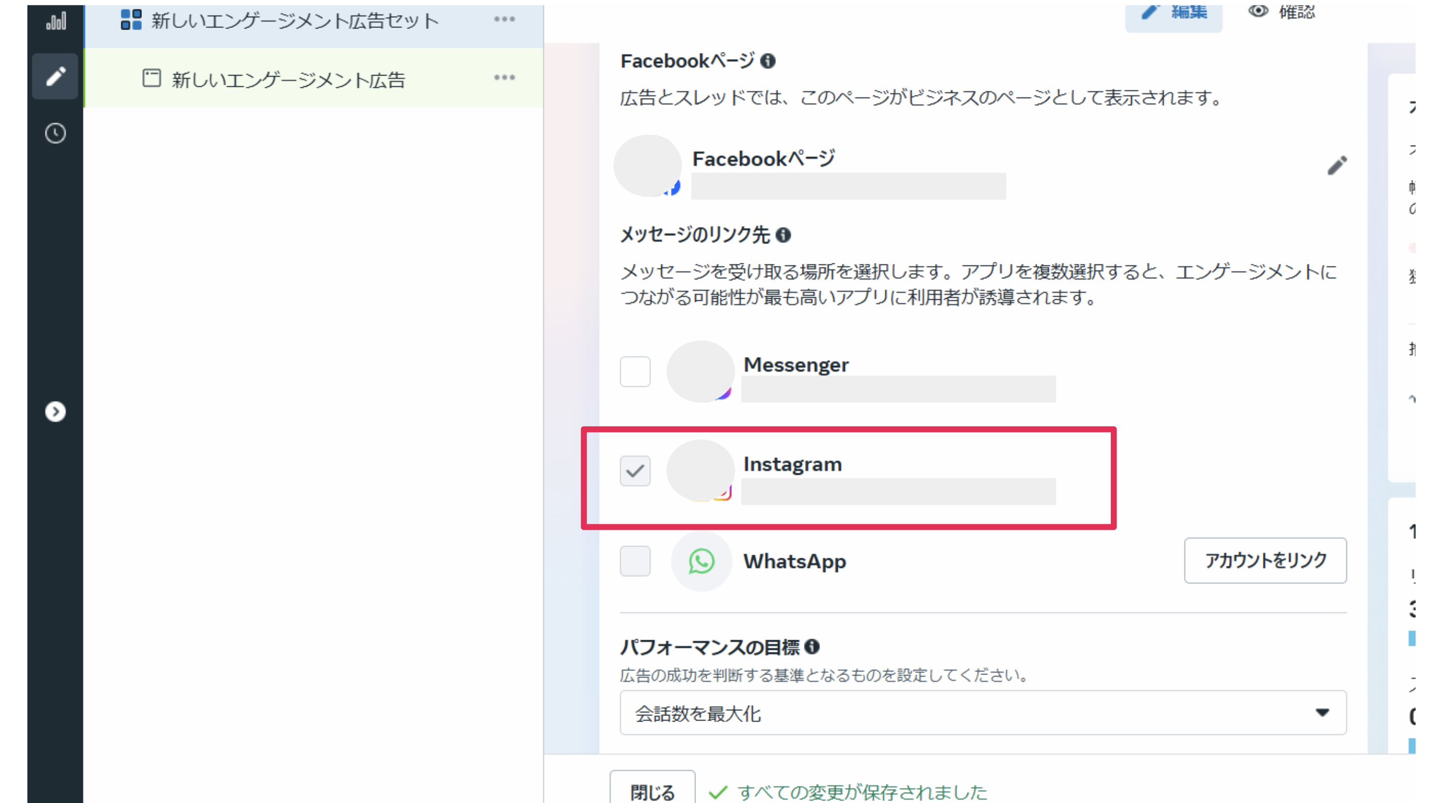Select 新しいエンゲージメント広告 tree row
This screenshot has height=803, width=1443.
point(314,78)
